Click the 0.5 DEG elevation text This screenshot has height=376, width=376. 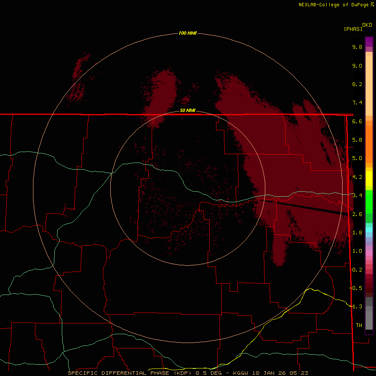(208, 373)
